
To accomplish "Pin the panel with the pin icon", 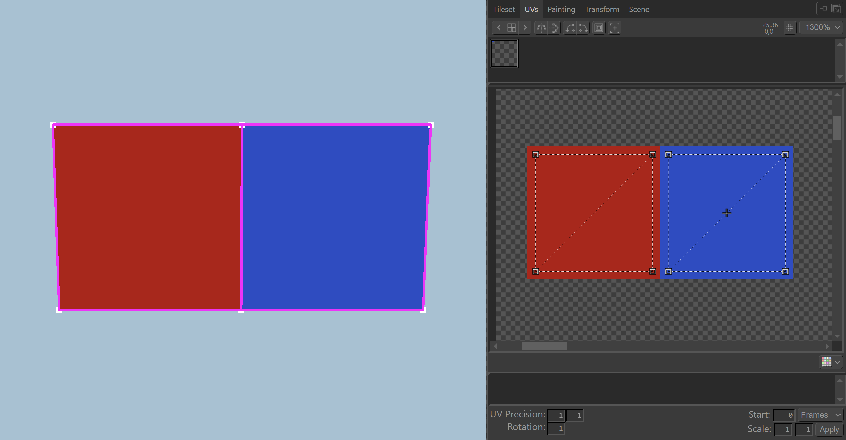I will tap(823, 9).
